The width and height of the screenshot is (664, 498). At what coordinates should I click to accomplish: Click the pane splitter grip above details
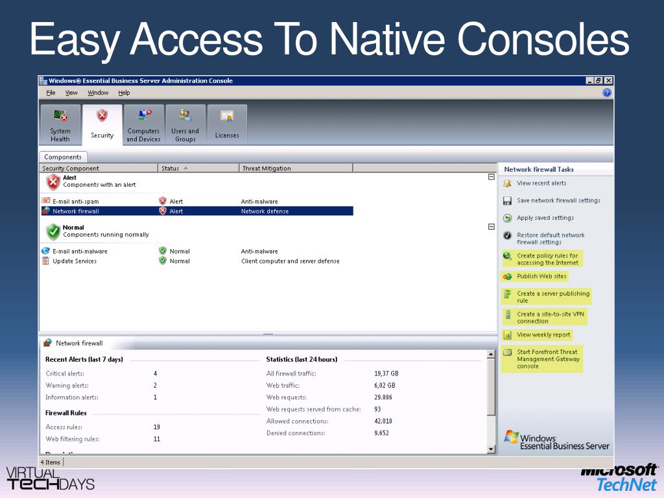click(268, 334)
